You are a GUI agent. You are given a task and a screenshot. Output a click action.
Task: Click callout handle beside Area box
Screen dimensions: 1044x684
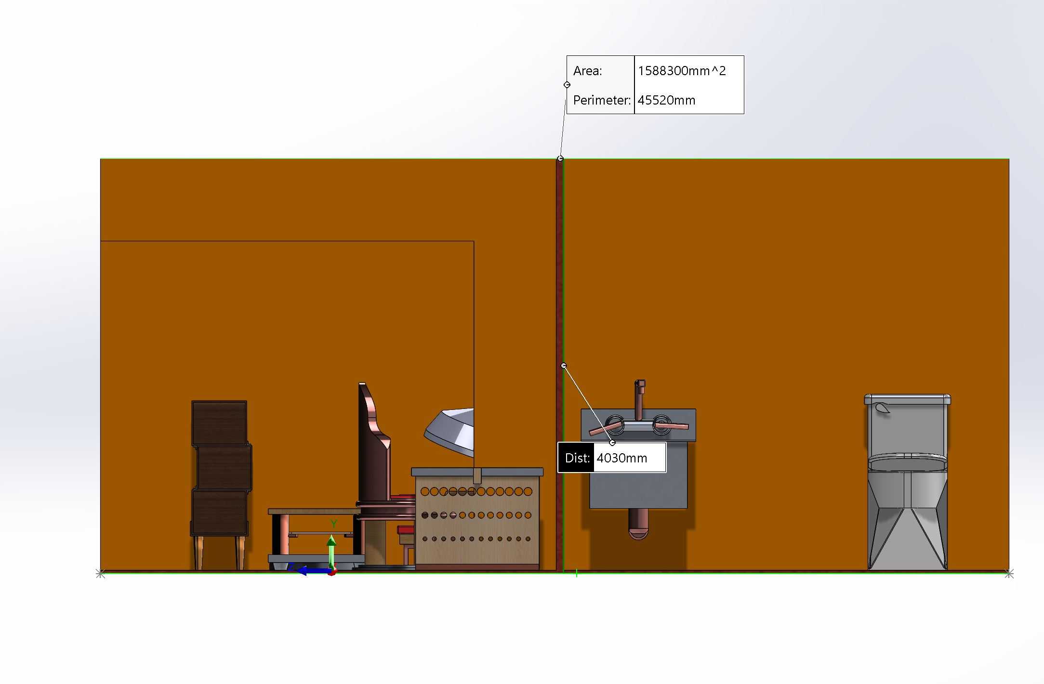point(567,85)
